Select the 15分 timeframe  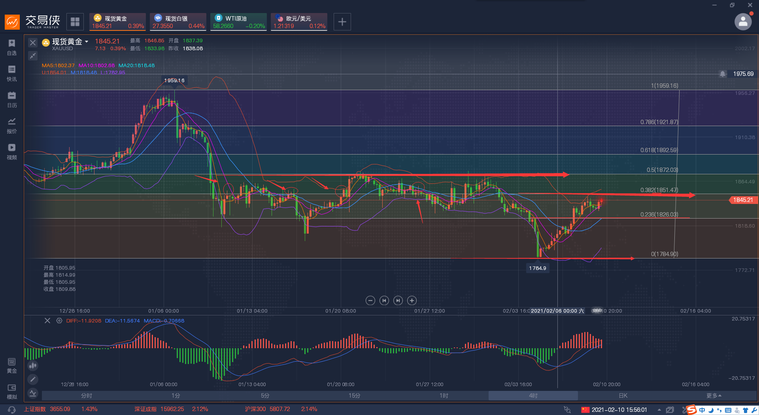(355, 396)
